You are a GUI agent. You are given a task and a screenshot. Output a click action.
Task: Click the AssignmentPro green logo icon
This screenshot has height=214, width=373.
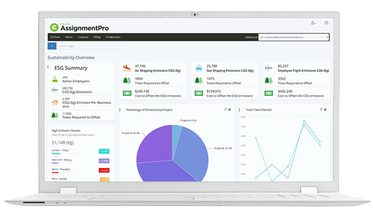[54, 28]
